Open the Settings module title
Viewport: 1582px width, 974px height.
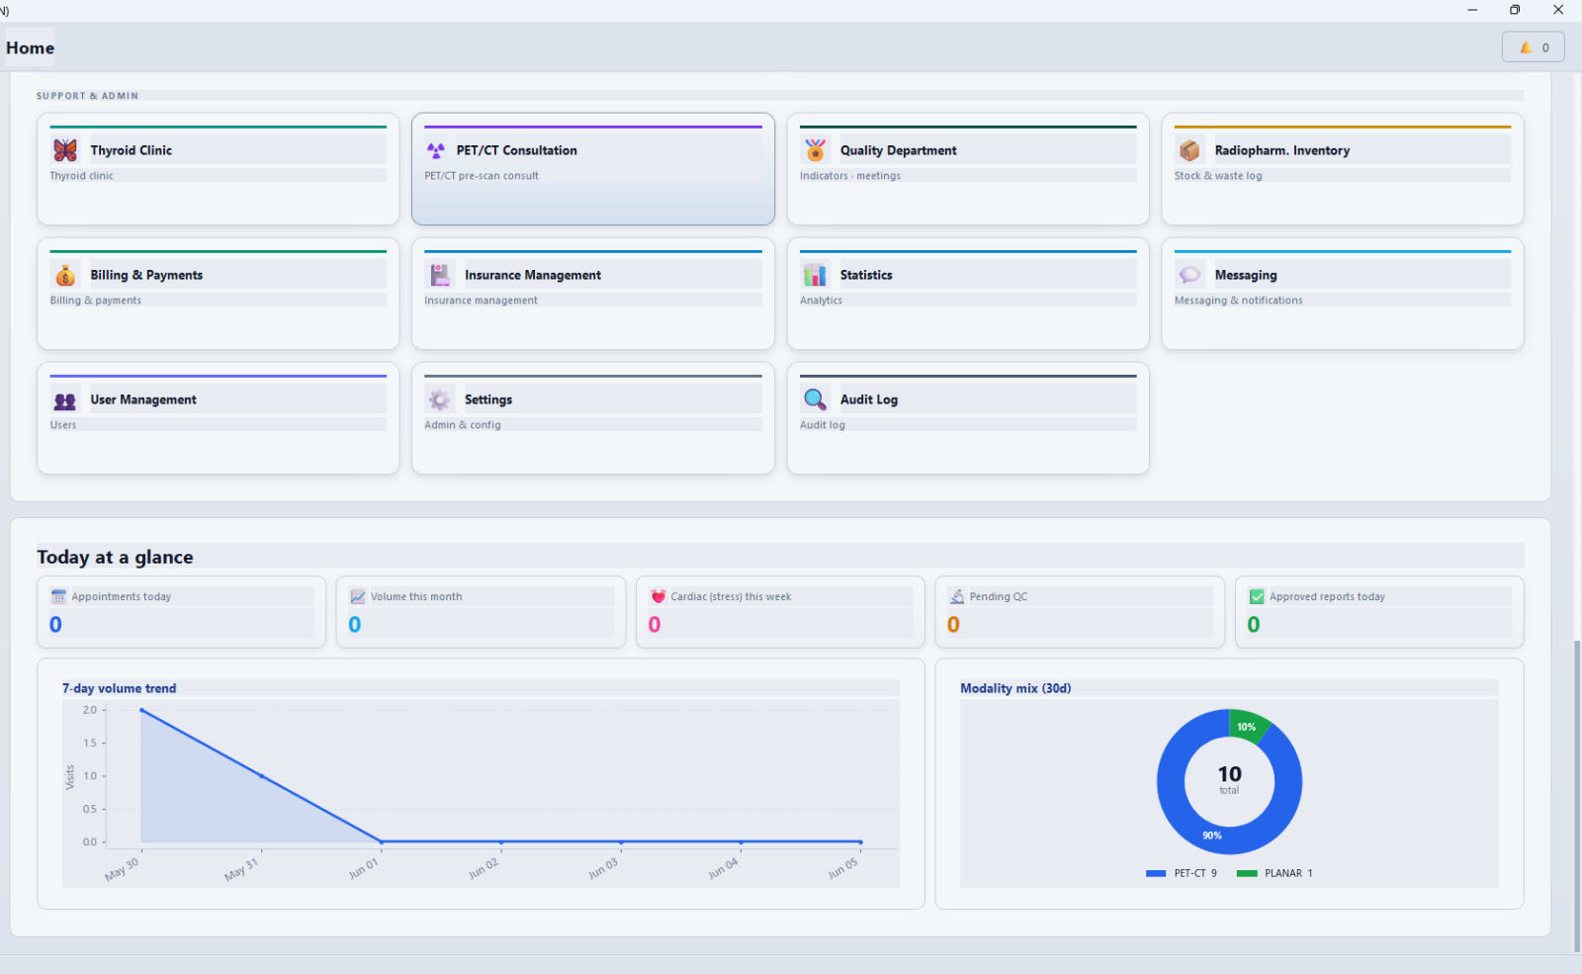coord(488,399)
